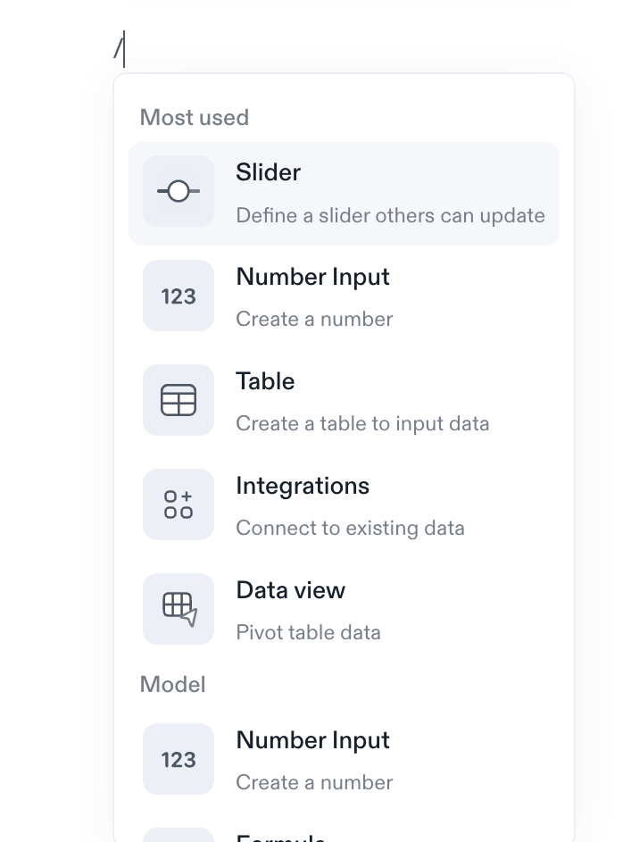Click 'Define a slider others can update' text
631x842 pixels.
pyautogui.click(x=390, y=215)
